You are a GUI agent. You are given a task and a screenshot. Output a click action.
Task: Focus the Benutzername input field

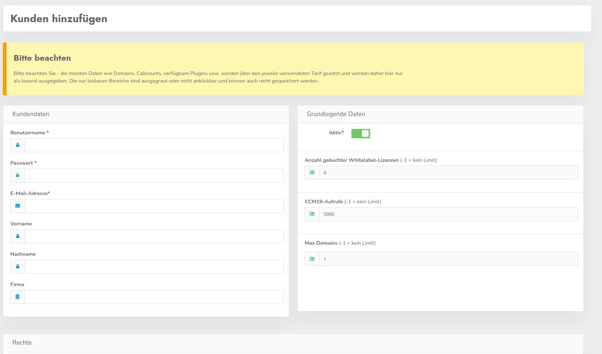pos(154,145)
